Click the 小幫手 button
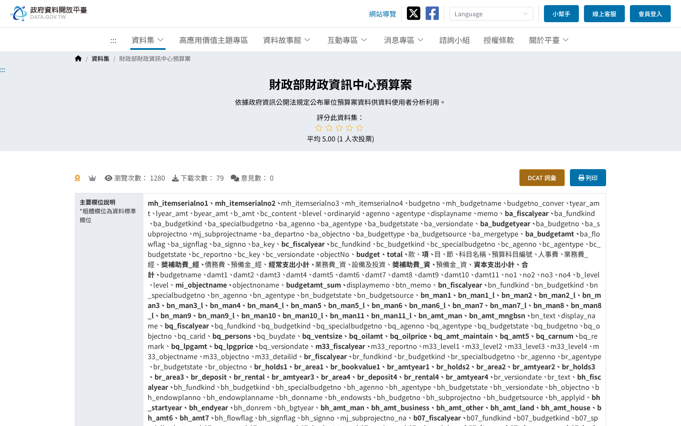 point(561,14)
